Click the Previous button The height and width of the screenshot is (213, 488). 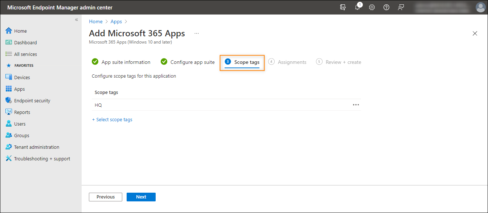pyautogui.click(x=106, y=197)
